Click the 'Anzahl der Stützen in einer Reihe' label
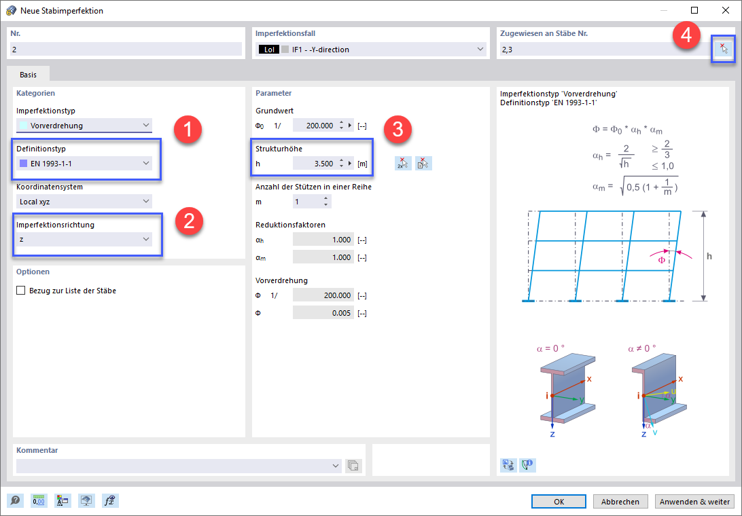 [313, 187]
